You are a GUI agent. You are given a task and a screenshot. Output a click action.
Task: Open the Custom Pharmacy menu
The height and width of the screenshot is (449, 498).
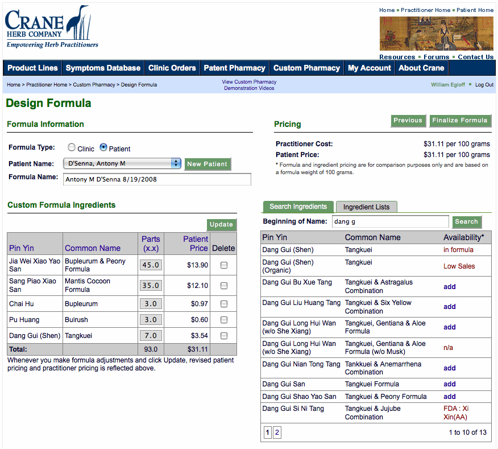coord(306,68)
